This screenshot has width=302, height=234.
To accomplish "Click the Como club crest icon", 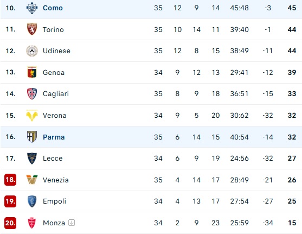I will coord(32,8).
